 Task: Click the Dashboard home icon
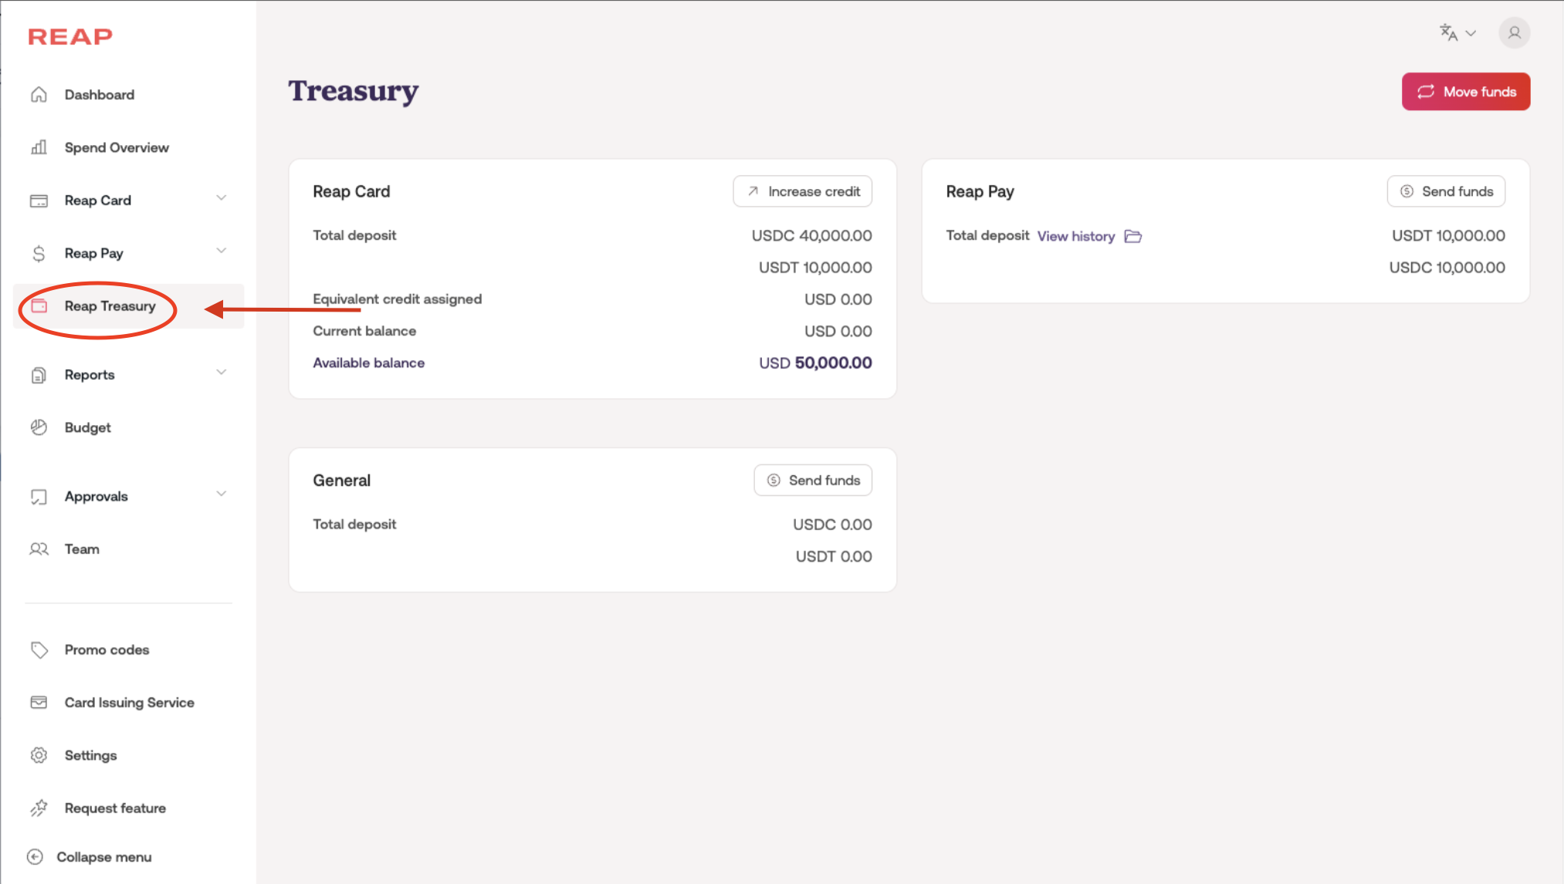(39, 95)
